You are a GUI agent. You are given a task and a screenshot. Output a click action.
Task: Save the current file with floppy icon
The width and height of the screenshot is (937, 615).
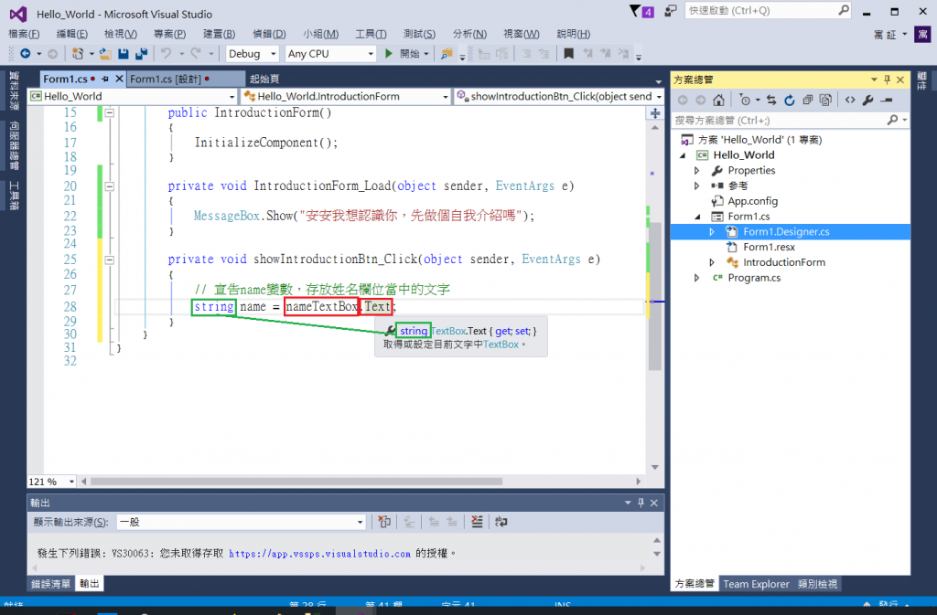coord(124,54)
